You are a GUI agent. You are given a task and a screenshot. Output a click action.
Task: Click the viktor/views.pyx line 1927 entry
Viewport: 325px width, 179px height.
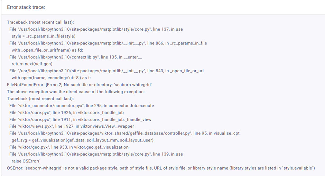coord(72,126)
